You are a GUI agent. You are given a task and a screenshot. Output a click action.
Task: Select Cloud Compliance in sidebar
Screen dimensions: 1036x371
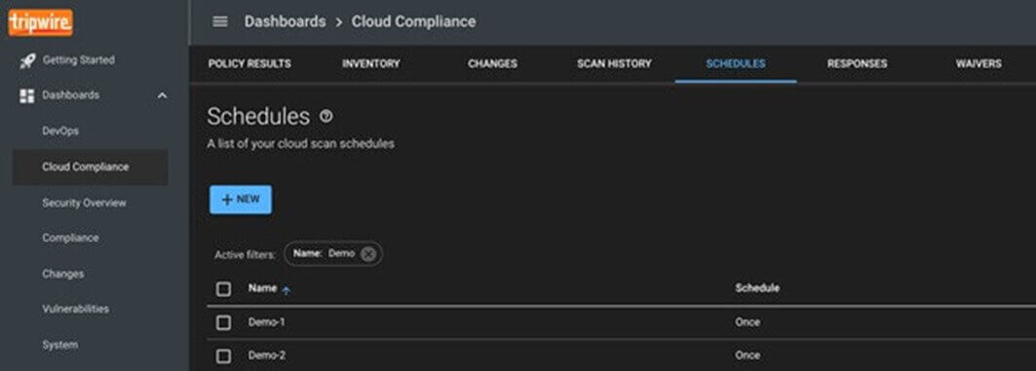click(90, 167)
